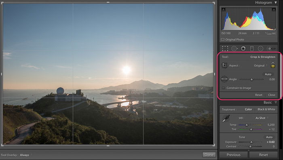The height and width of the screenshot is (160, 283).
Task: Switch treatment to Black & White
Action: [x=266, y=109]
